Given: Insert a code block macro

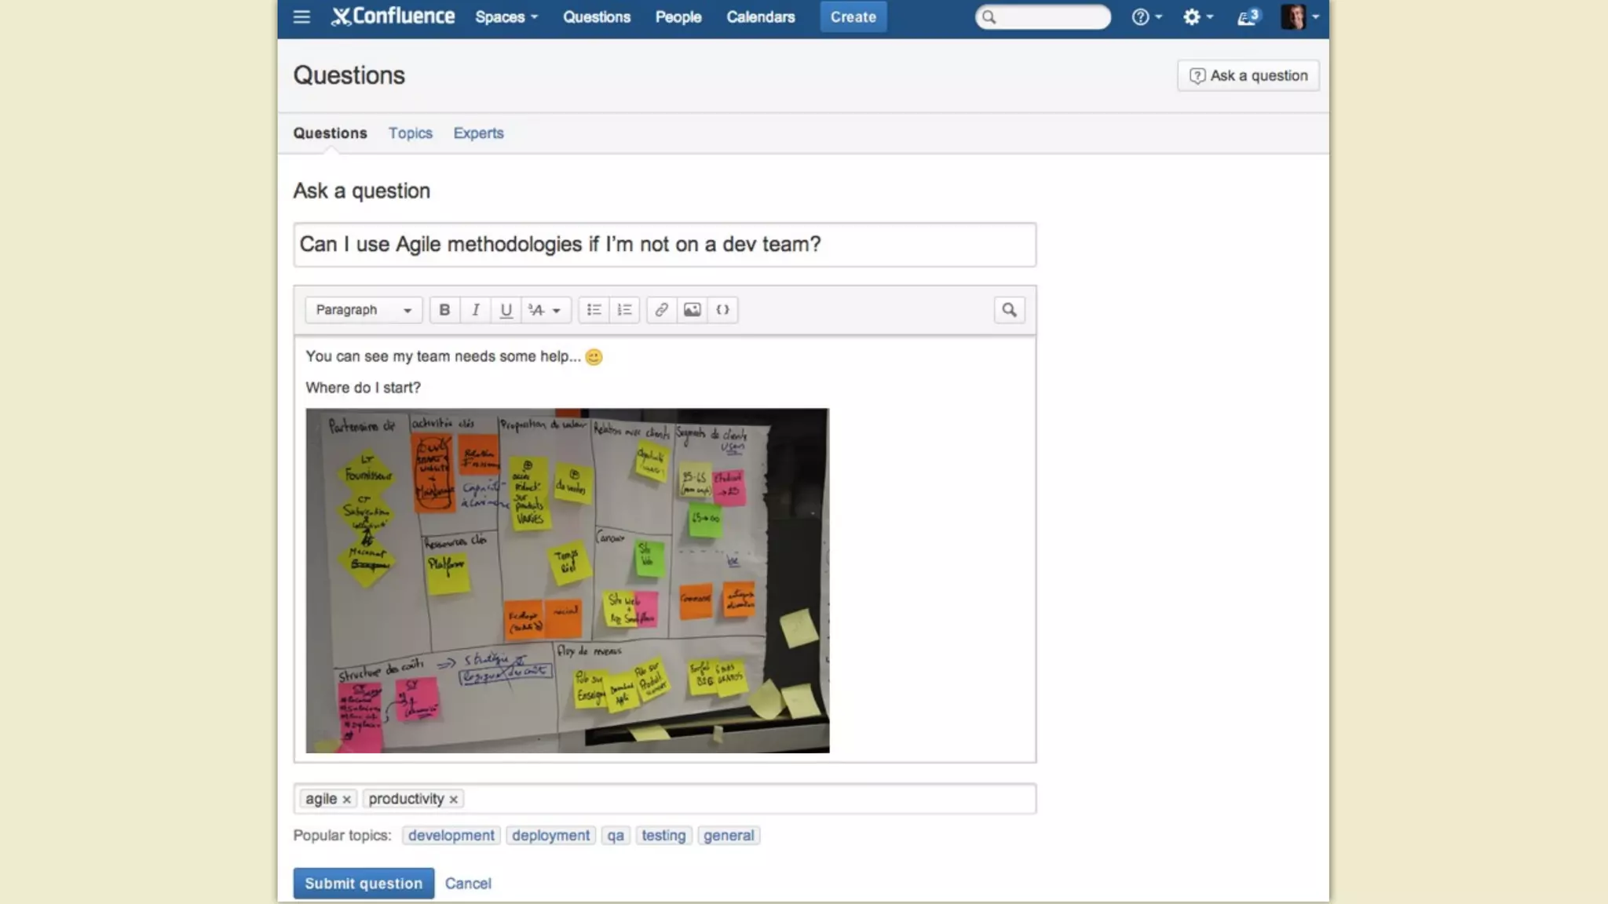Looking at the screenshot, I should click(x=722, y=310).
